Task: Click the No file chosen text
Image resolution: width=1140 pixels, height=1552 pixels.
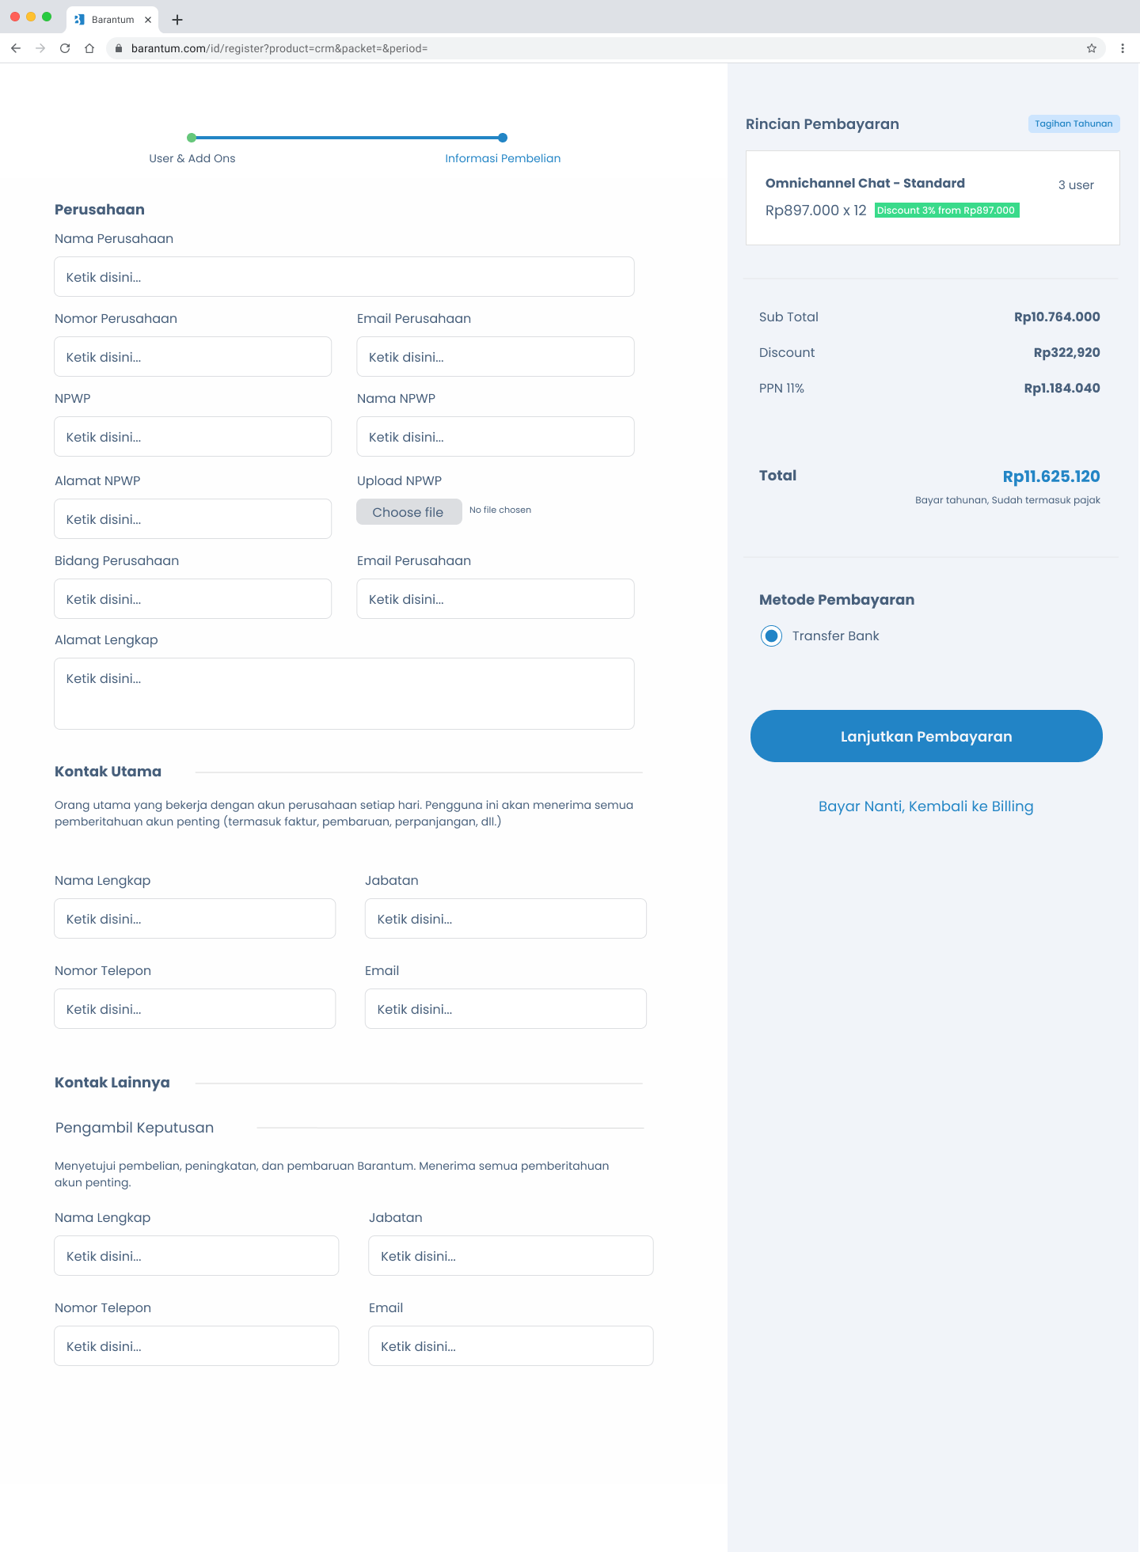Action: [x=500, y=510]
